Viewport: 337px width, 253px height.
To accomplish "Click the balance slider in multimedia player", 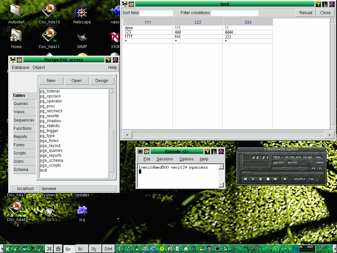I will (x=301, y=168).
